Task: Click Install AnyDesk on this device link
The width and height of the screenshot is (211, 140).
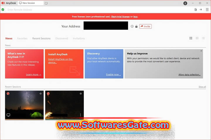Action: click(x=60, y=61)
